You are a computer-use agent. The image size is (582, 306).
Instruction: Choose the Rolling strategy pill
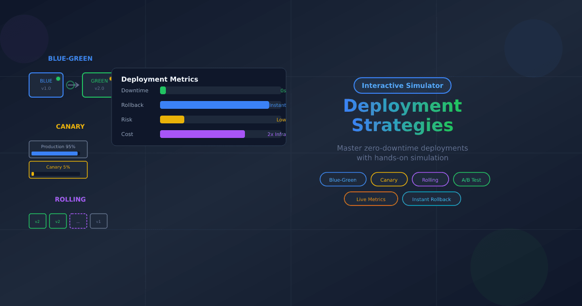click(430, 179)
